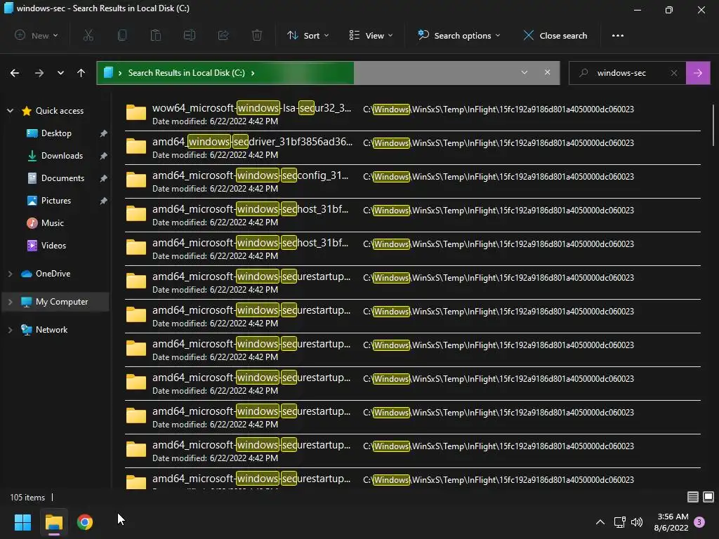This screenshot has width=719, height=539.
Task: Select Network in navigation pane
Action: pyautogui.click(x=44, y=330)
